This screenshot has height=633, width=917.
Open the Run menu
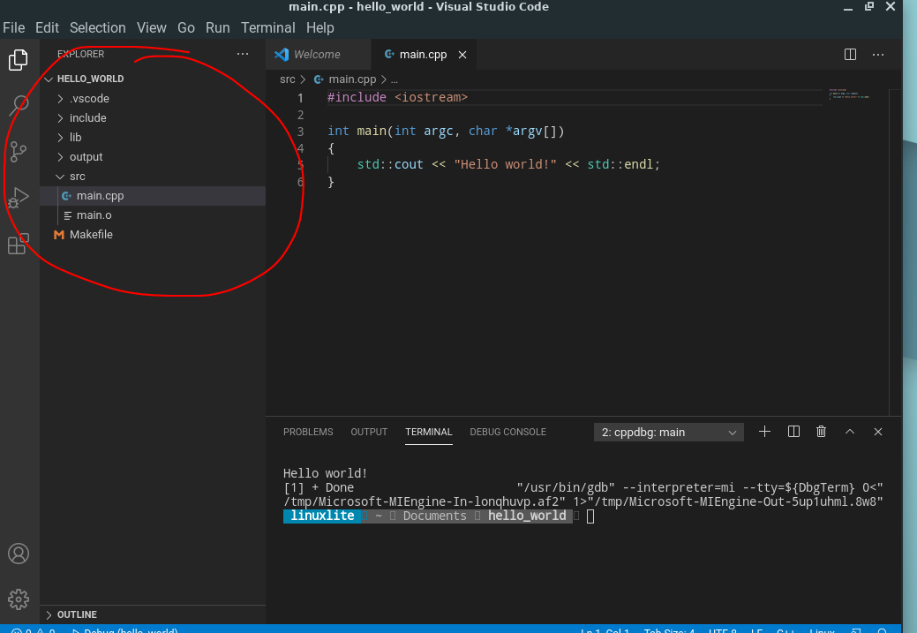point(217,27)
